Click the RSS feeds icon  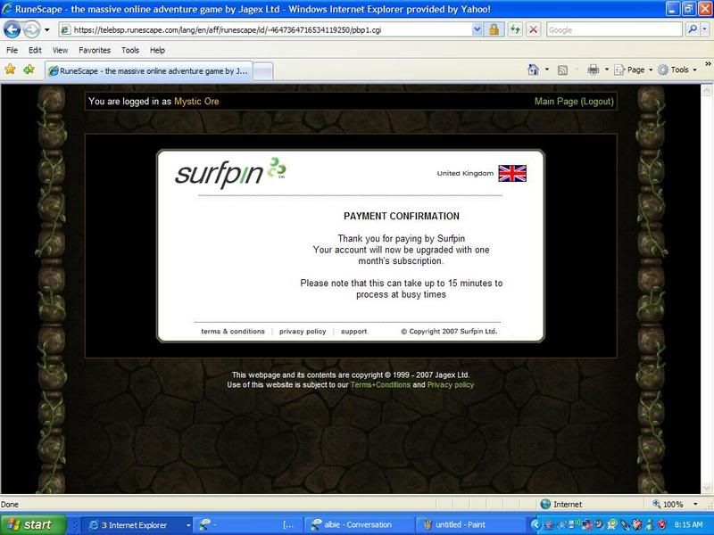click(x=563, y=70)
